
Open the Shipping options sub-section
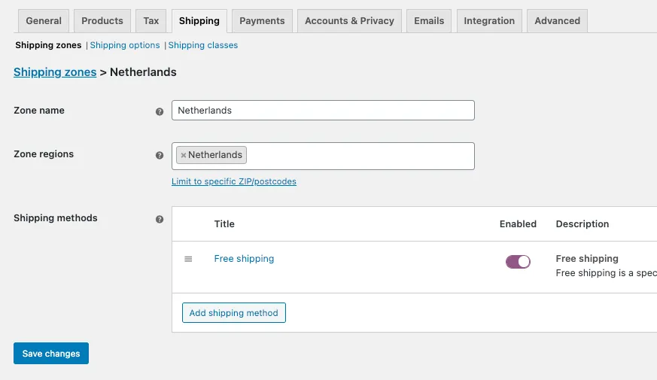125,45
